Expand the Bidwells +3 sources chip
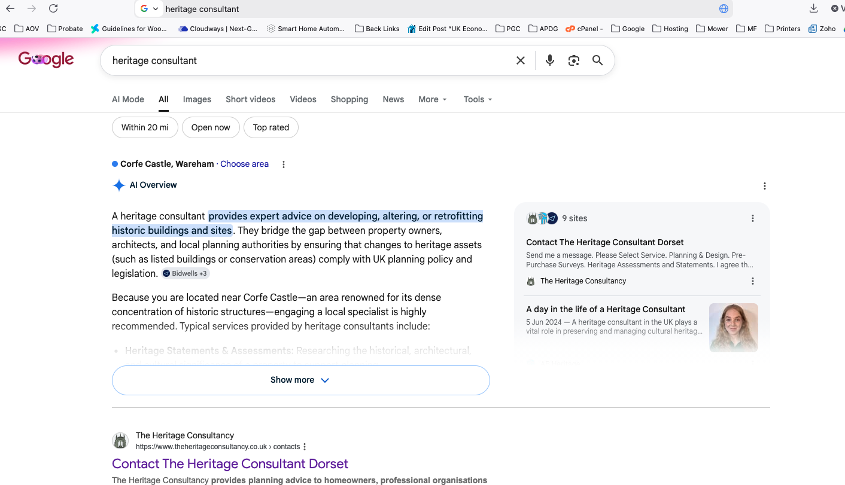The height and width of the screenshot is (485, 845). 186,273
